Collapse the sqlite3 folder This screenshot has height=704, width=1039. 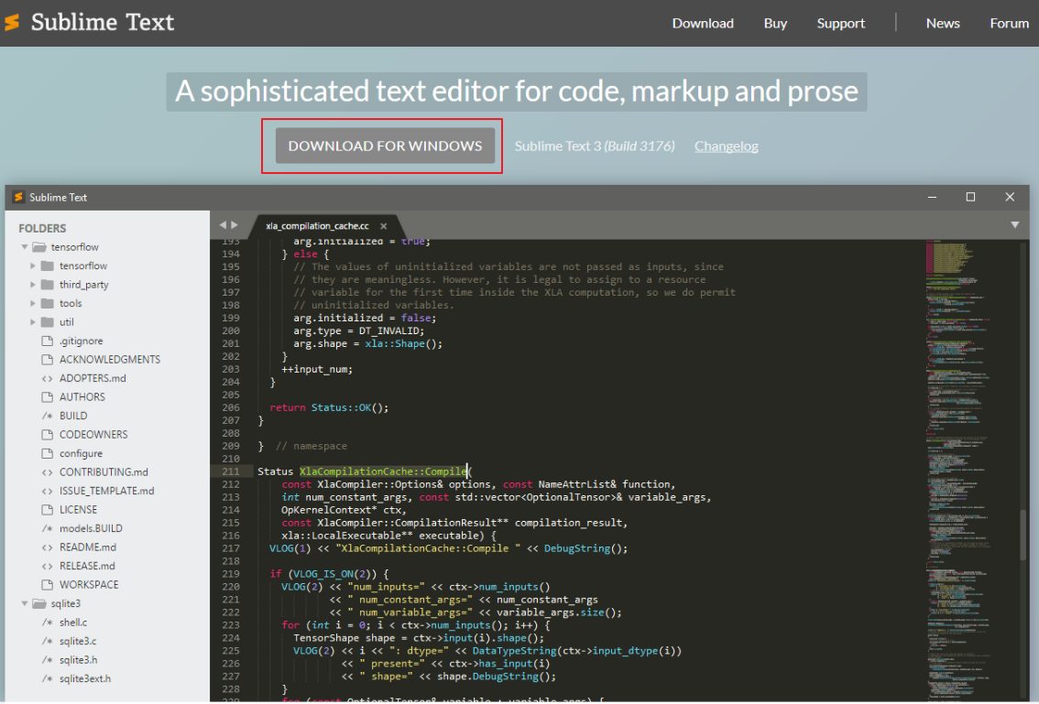[25, 603]
